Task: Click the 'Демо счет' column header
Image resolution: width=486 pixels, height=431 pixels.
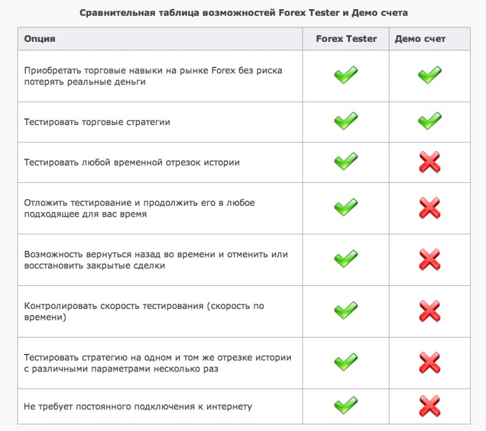Action: (420, 39)
